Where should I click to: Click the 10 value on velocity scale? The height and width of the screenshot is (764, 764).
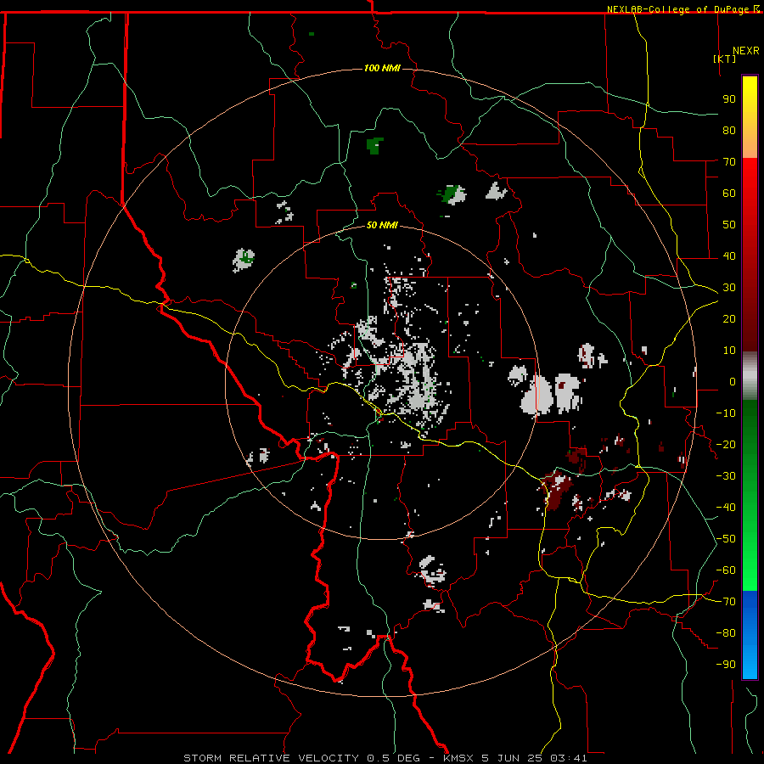coord(729,351)
